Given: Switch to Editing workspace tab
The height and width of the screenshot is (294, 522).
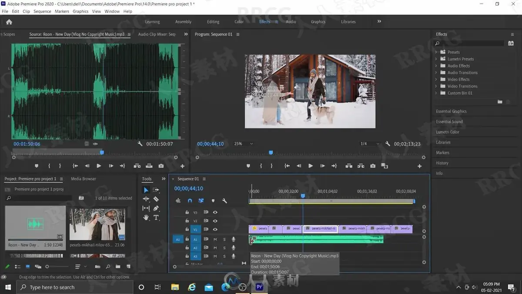Looking at the screenshot, I should (x=213, y=22).
